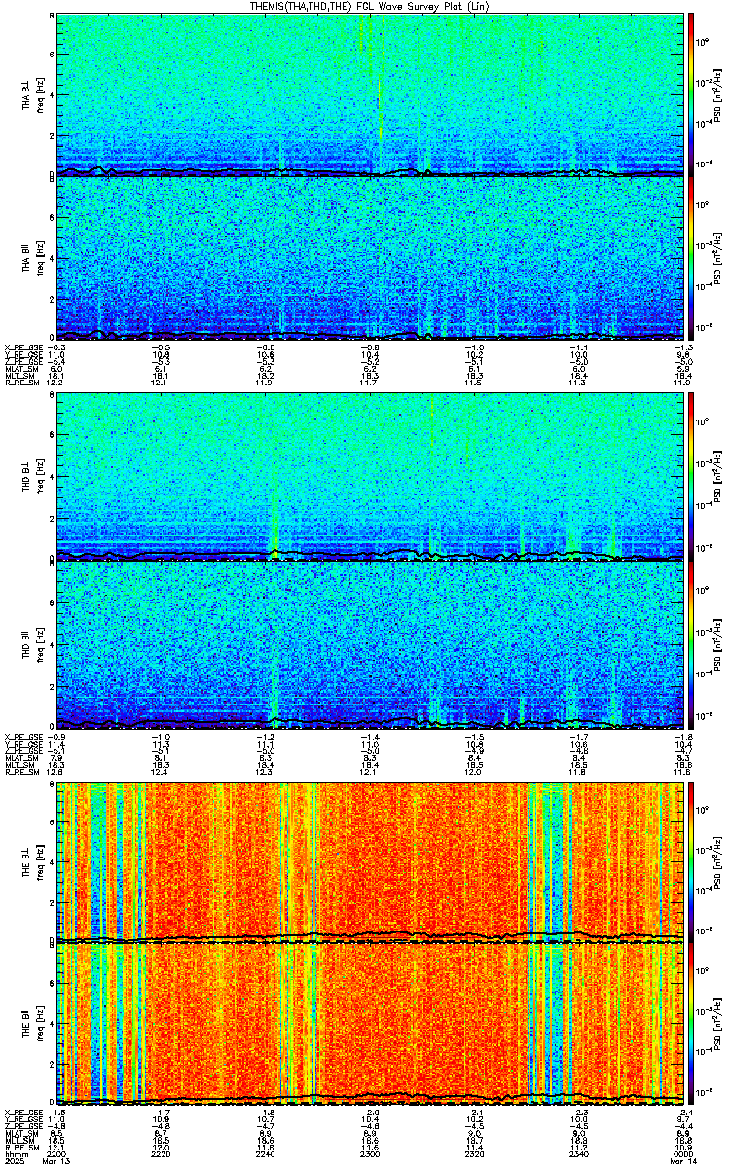Pick the THD B-perpendicular PSD color bar
This screenshot has width=730, height=1168.
pyautogui.click(x=691, y=477)
